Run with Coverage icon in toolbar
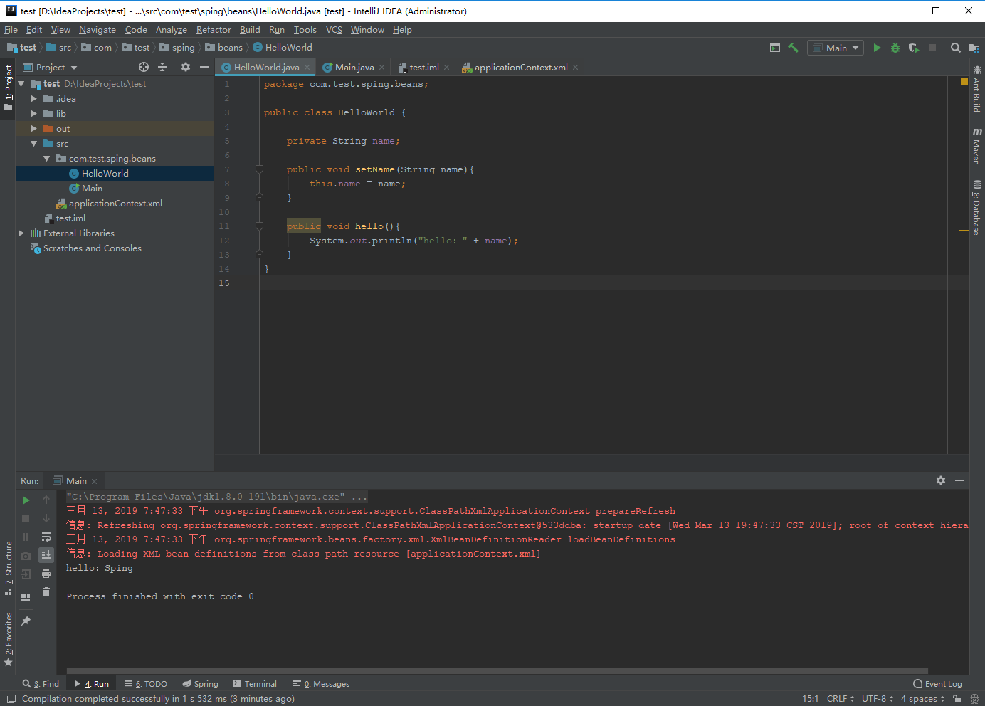 coord(914,48)
